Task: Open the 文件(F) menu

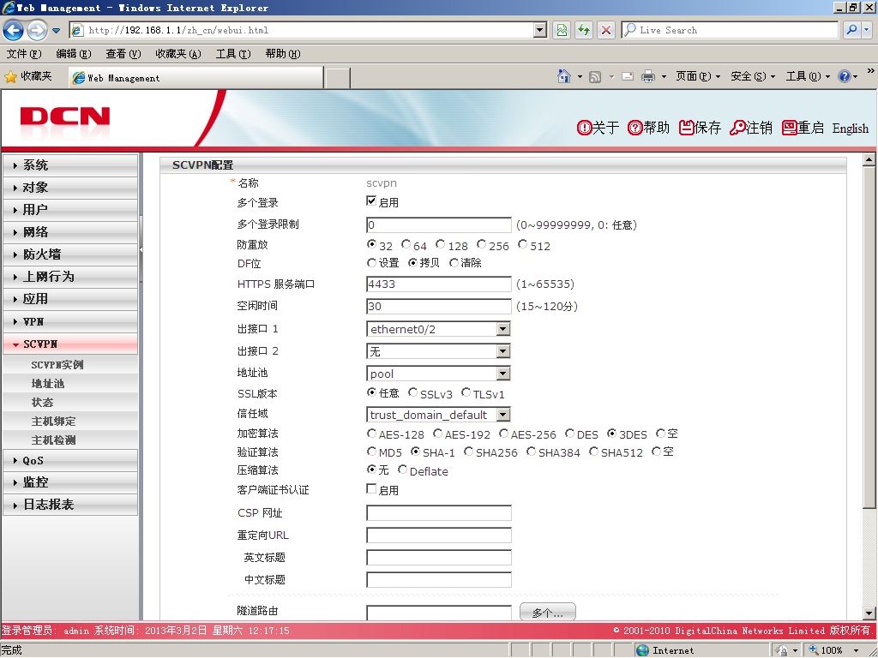Action: [x=24, y=54]
